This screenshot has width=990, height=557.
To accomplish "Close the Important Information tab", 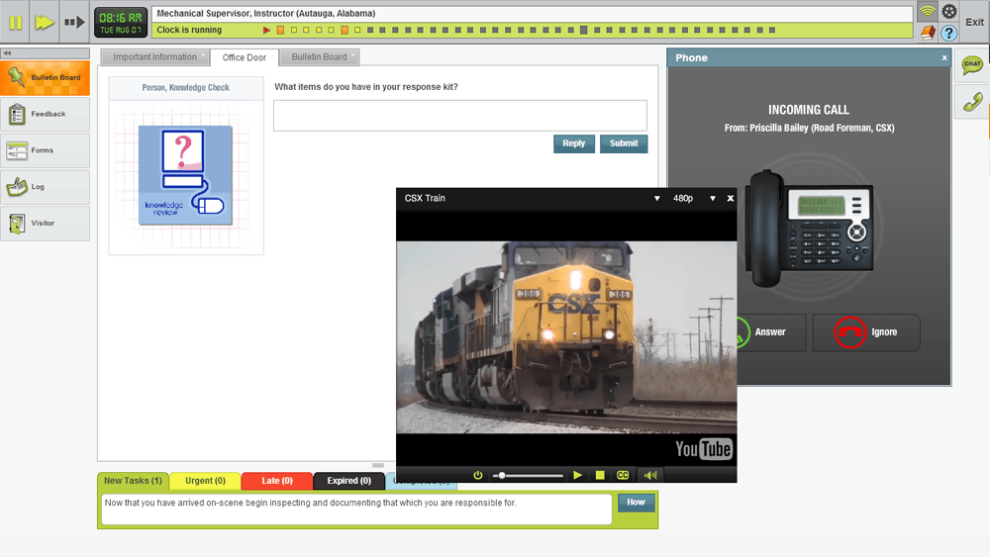I will click(x=203, y=54).
